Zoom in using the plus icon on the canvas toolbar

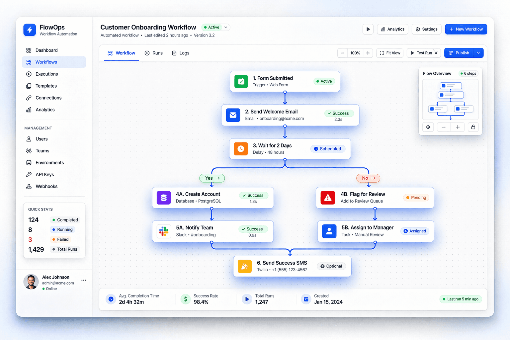coord(368,53)
